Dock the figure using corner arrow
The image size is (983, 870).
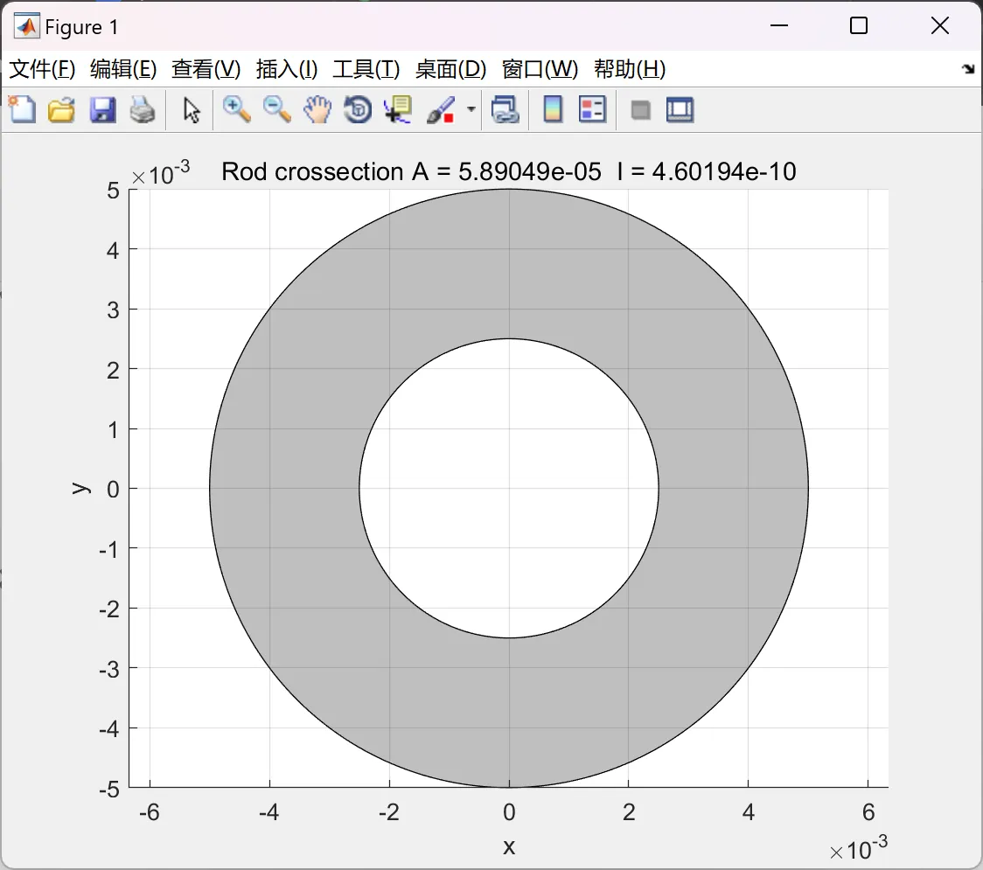968,69
